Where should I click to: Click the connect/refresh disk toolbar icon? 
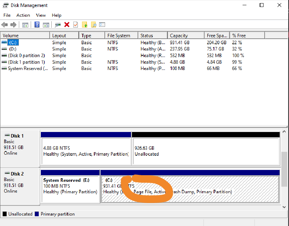pos(58,25)
